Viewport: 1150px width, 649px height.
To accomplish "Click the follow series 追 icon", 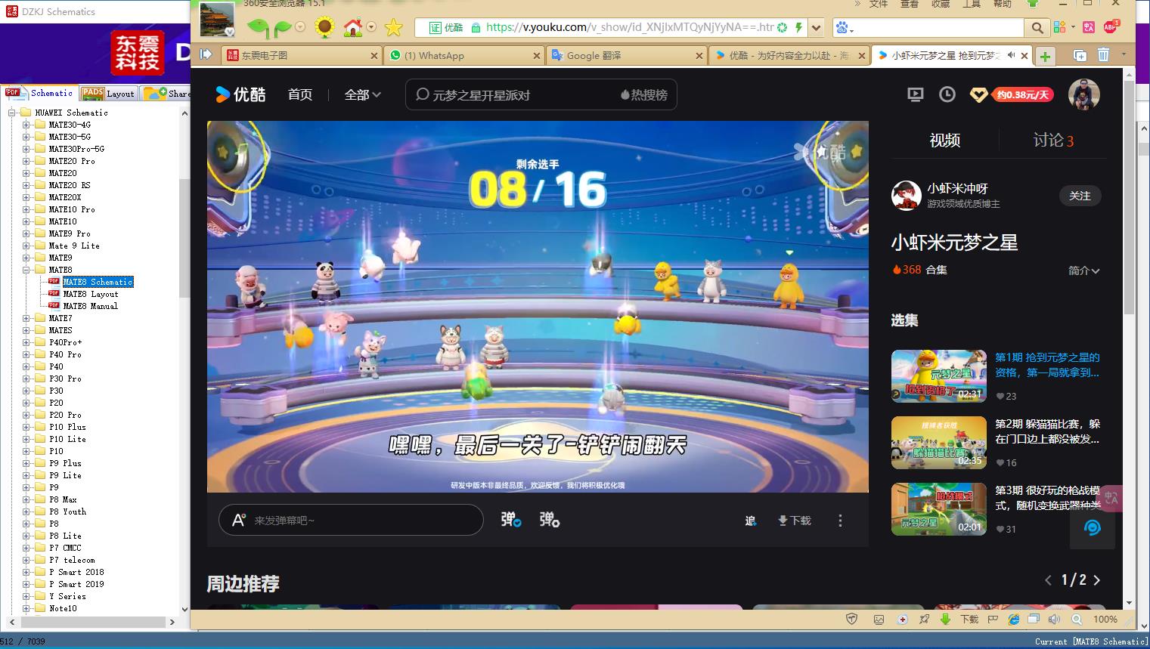I will 750,521.
